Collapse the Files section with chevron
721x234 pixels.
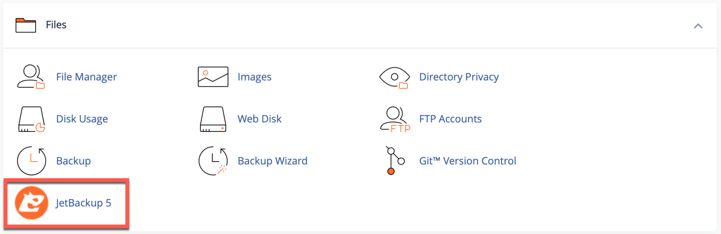click(x=698, y=26)
